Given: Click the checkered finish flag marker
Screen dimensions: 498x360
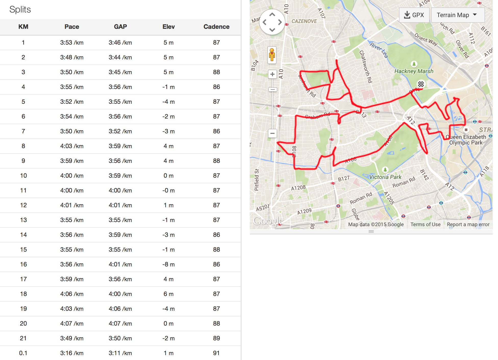Looking at the screenshot, I should click(421, 84).
